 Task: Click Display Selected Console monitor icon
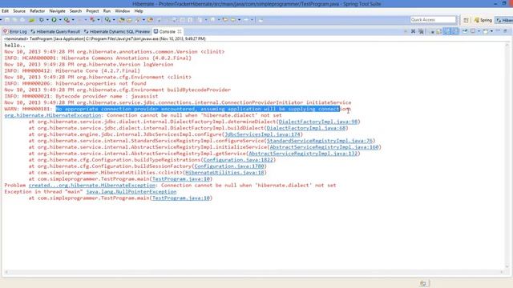[x=473, y=31]
